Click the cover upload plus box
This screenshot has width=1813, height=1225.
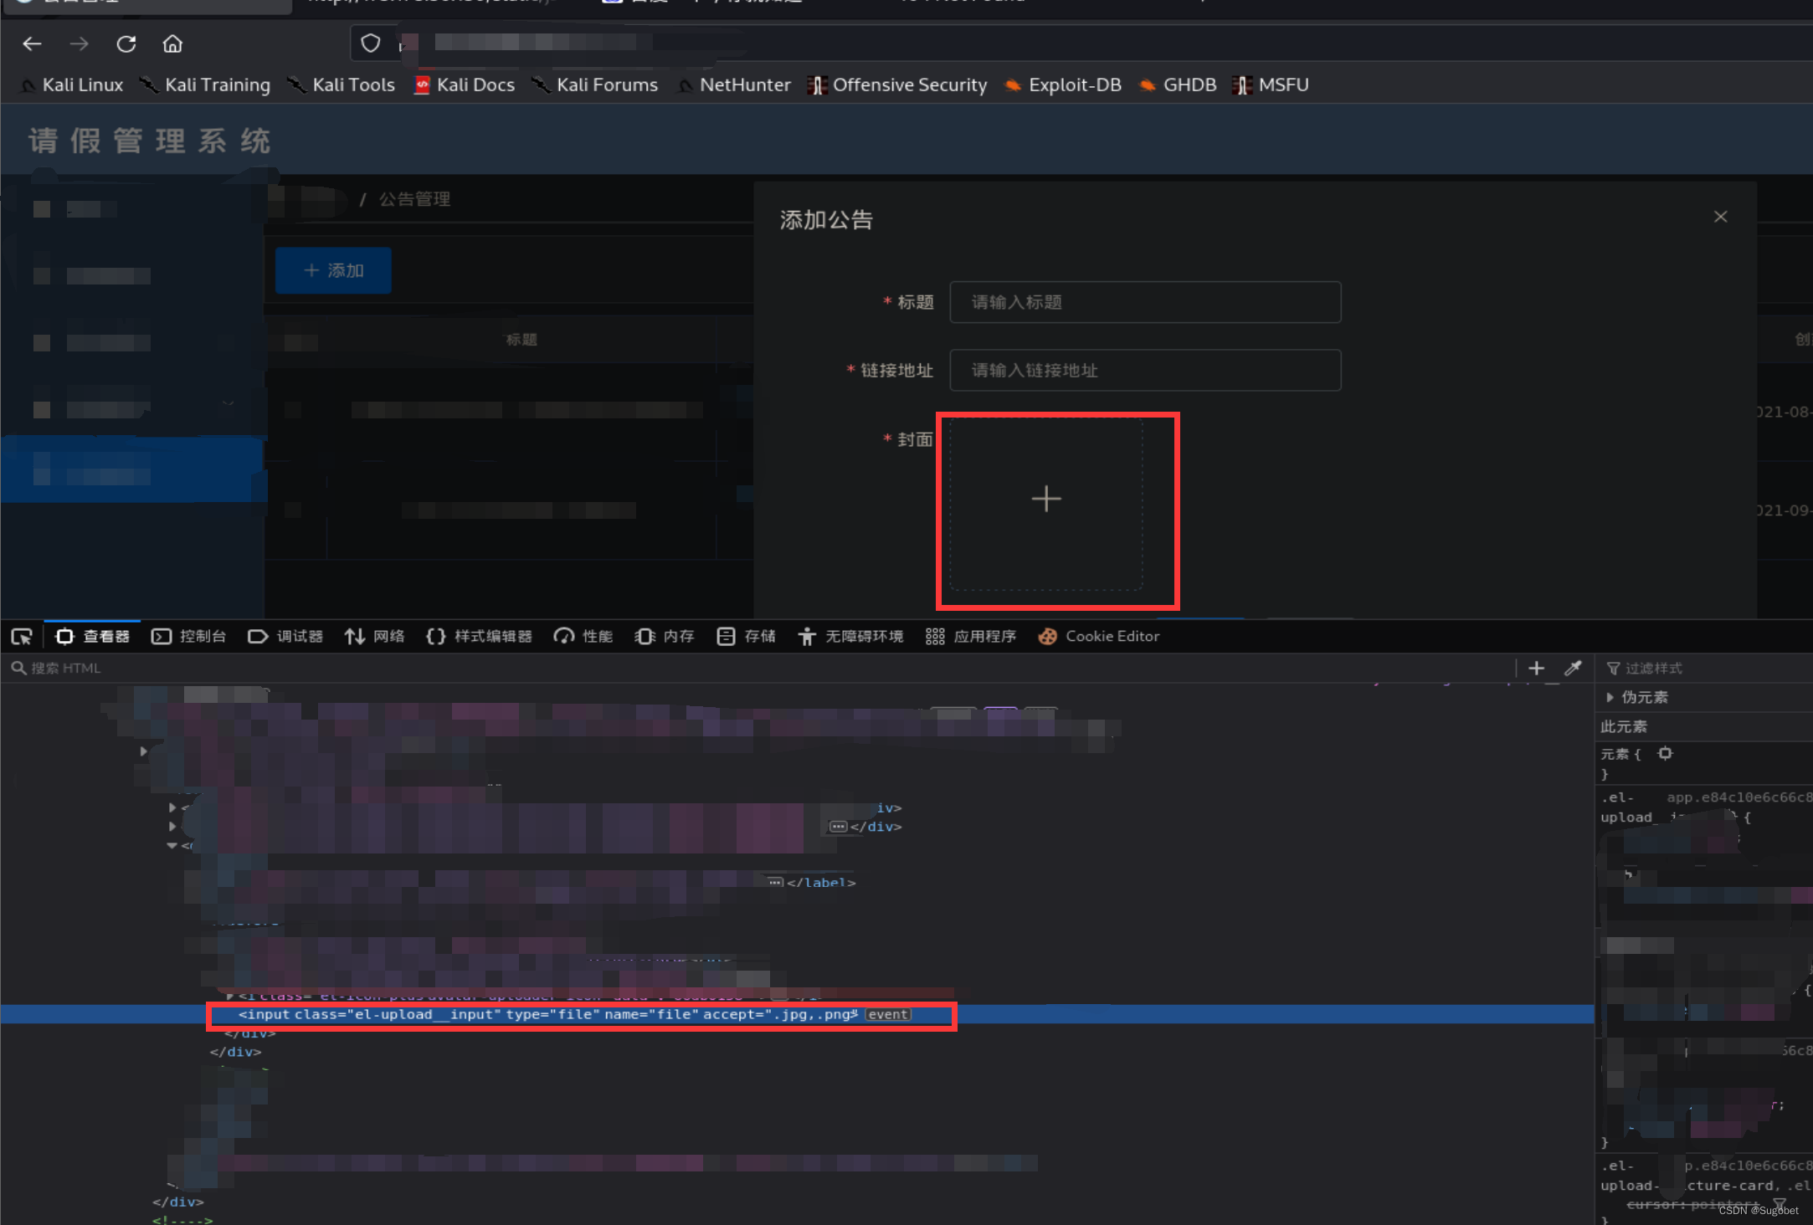click(1046, 500)
